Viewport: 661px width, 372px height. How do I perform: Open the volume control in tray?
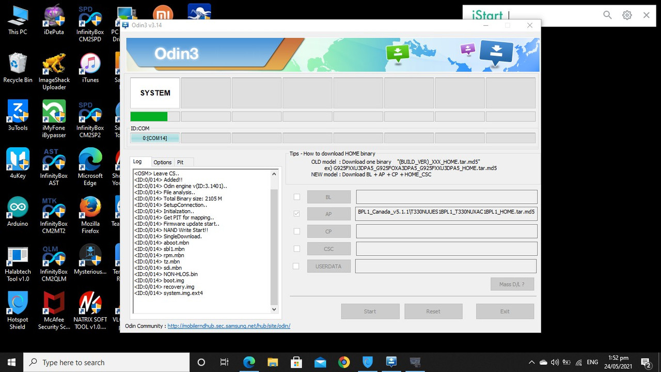pos(555,362)
